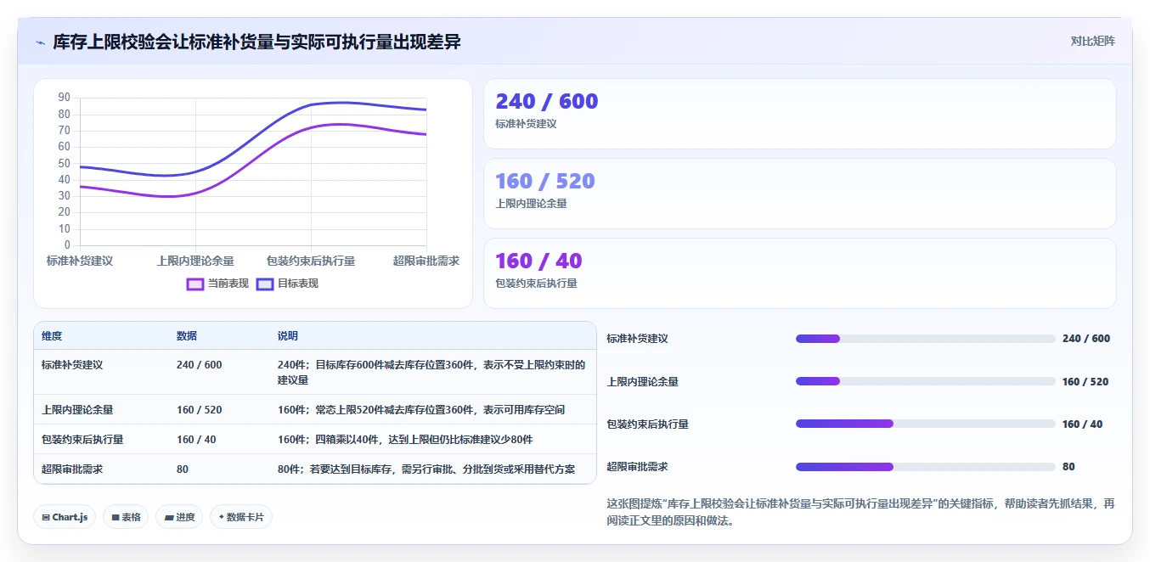
Task: Click the 80 table cell
Action: (183, 469)
